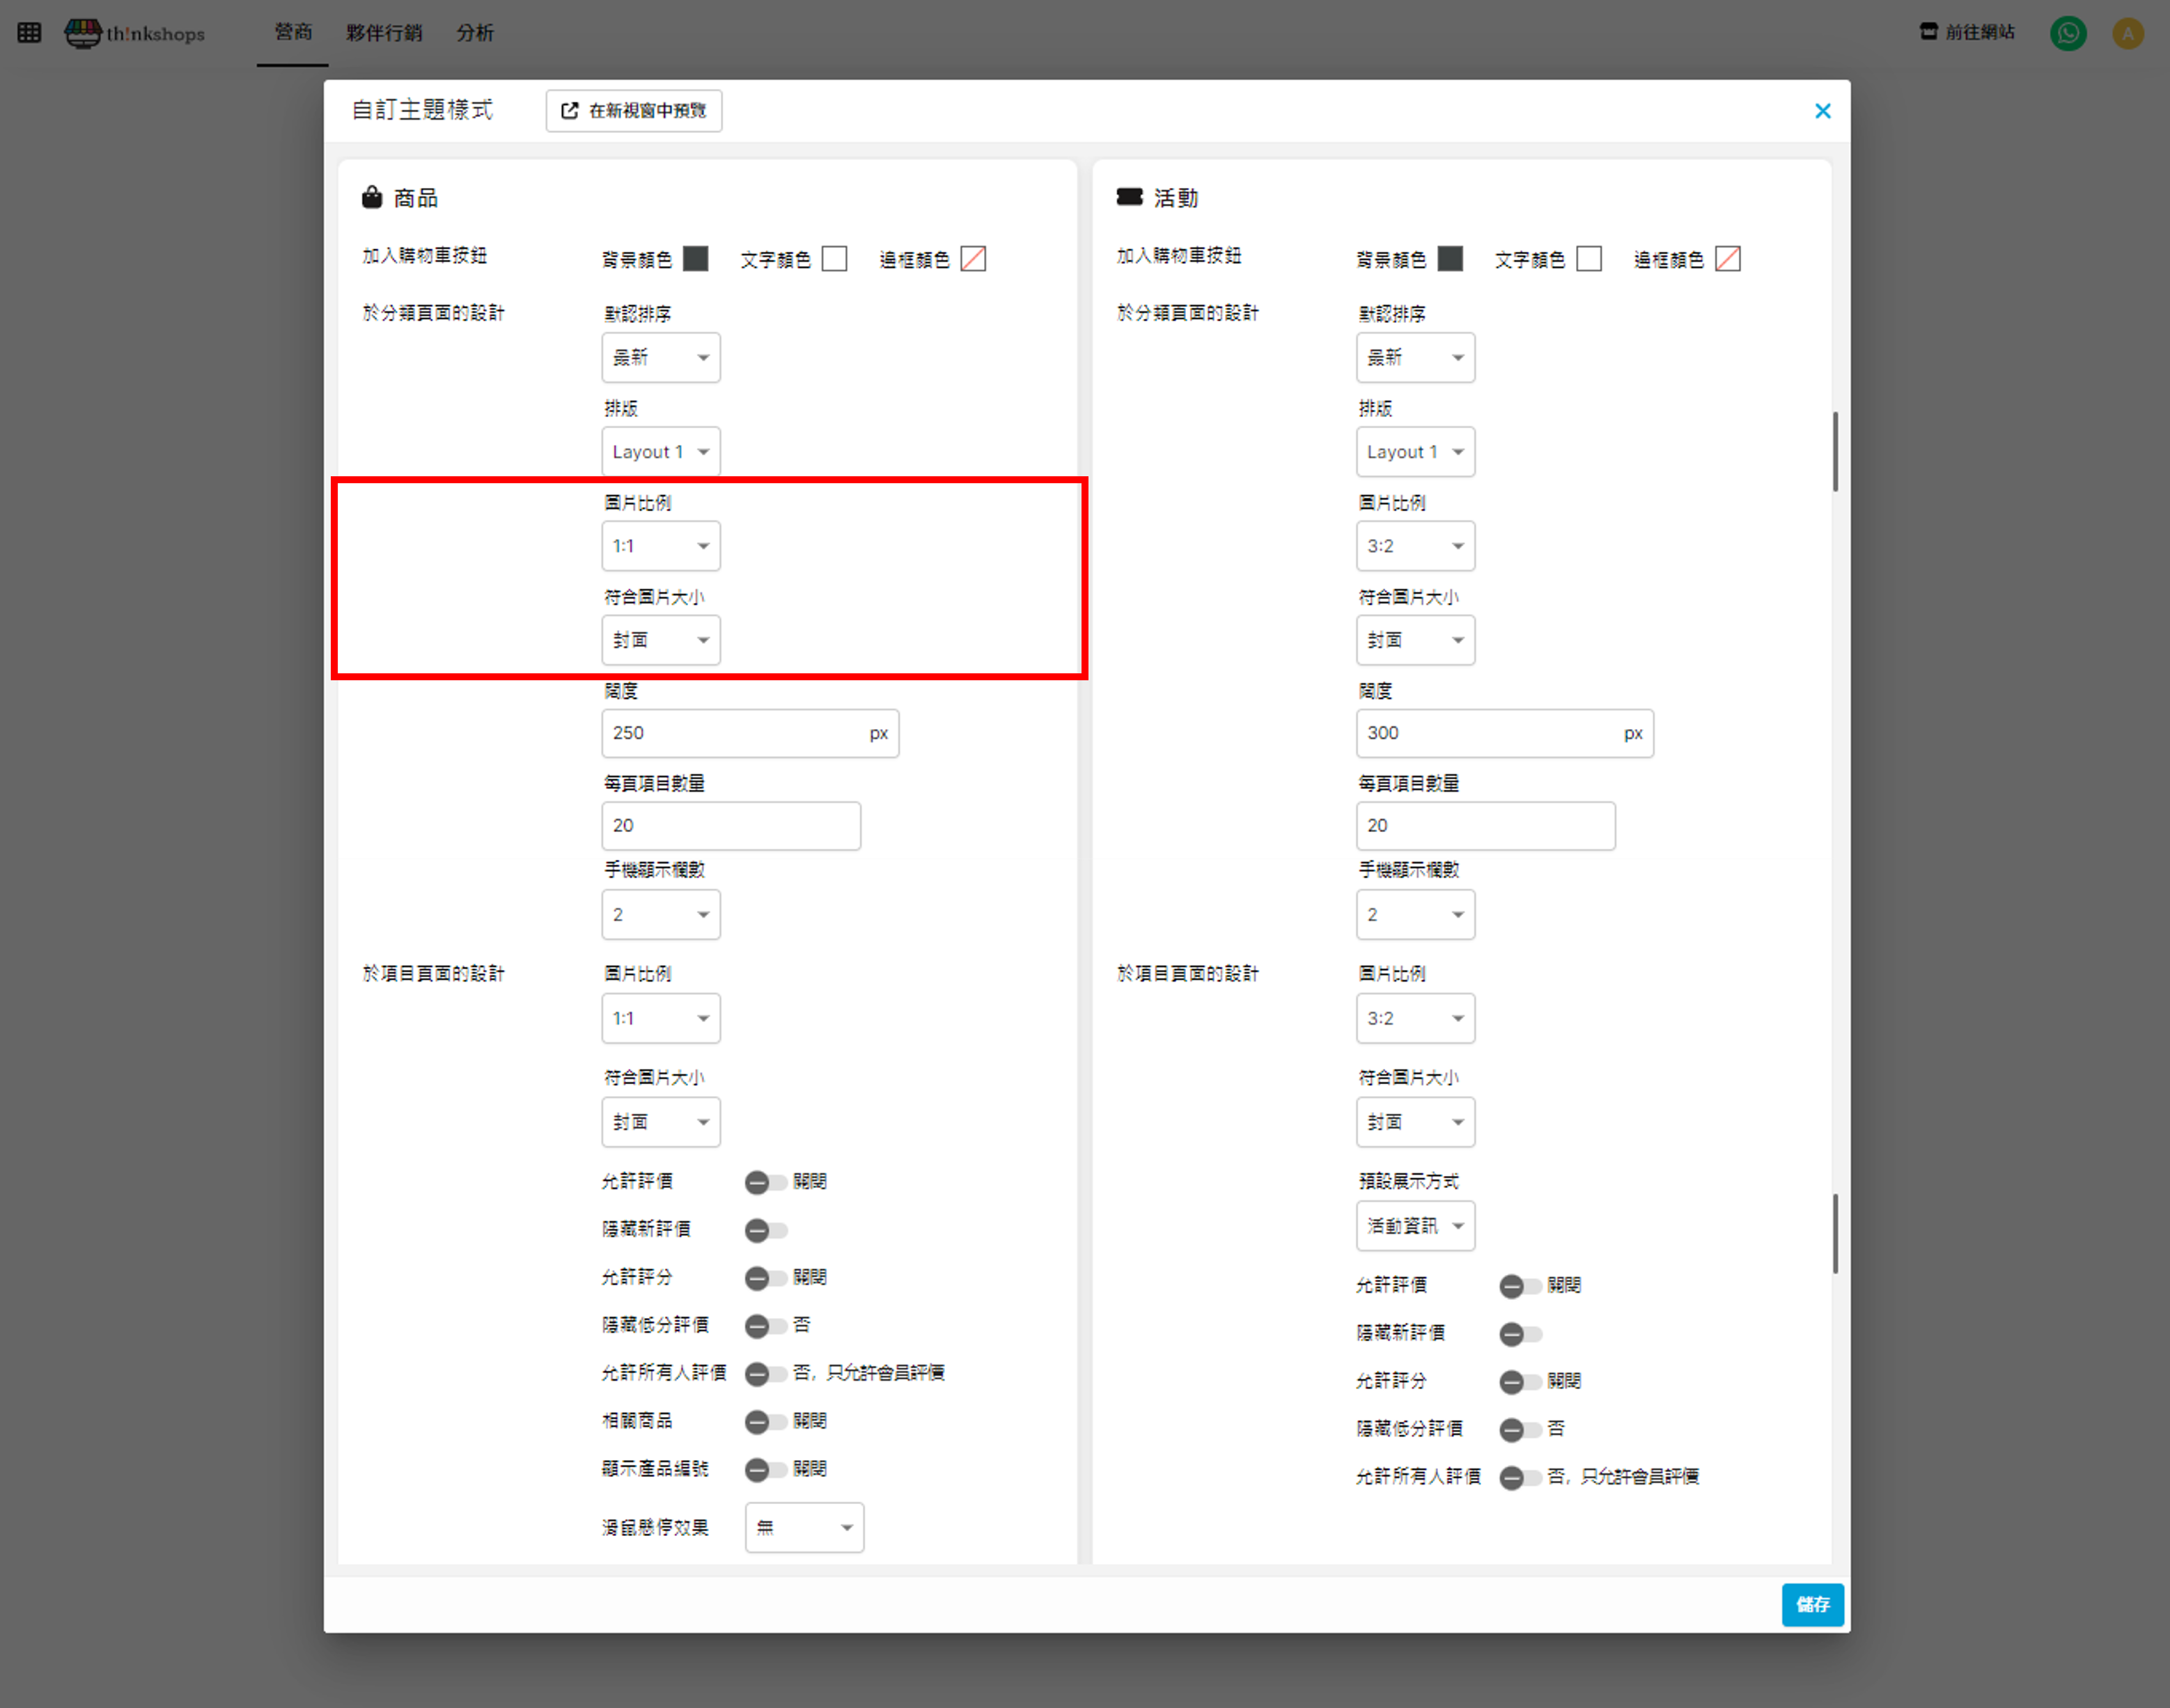Open the 分析 tab
2170x1708 pixels.
[475, 33]
